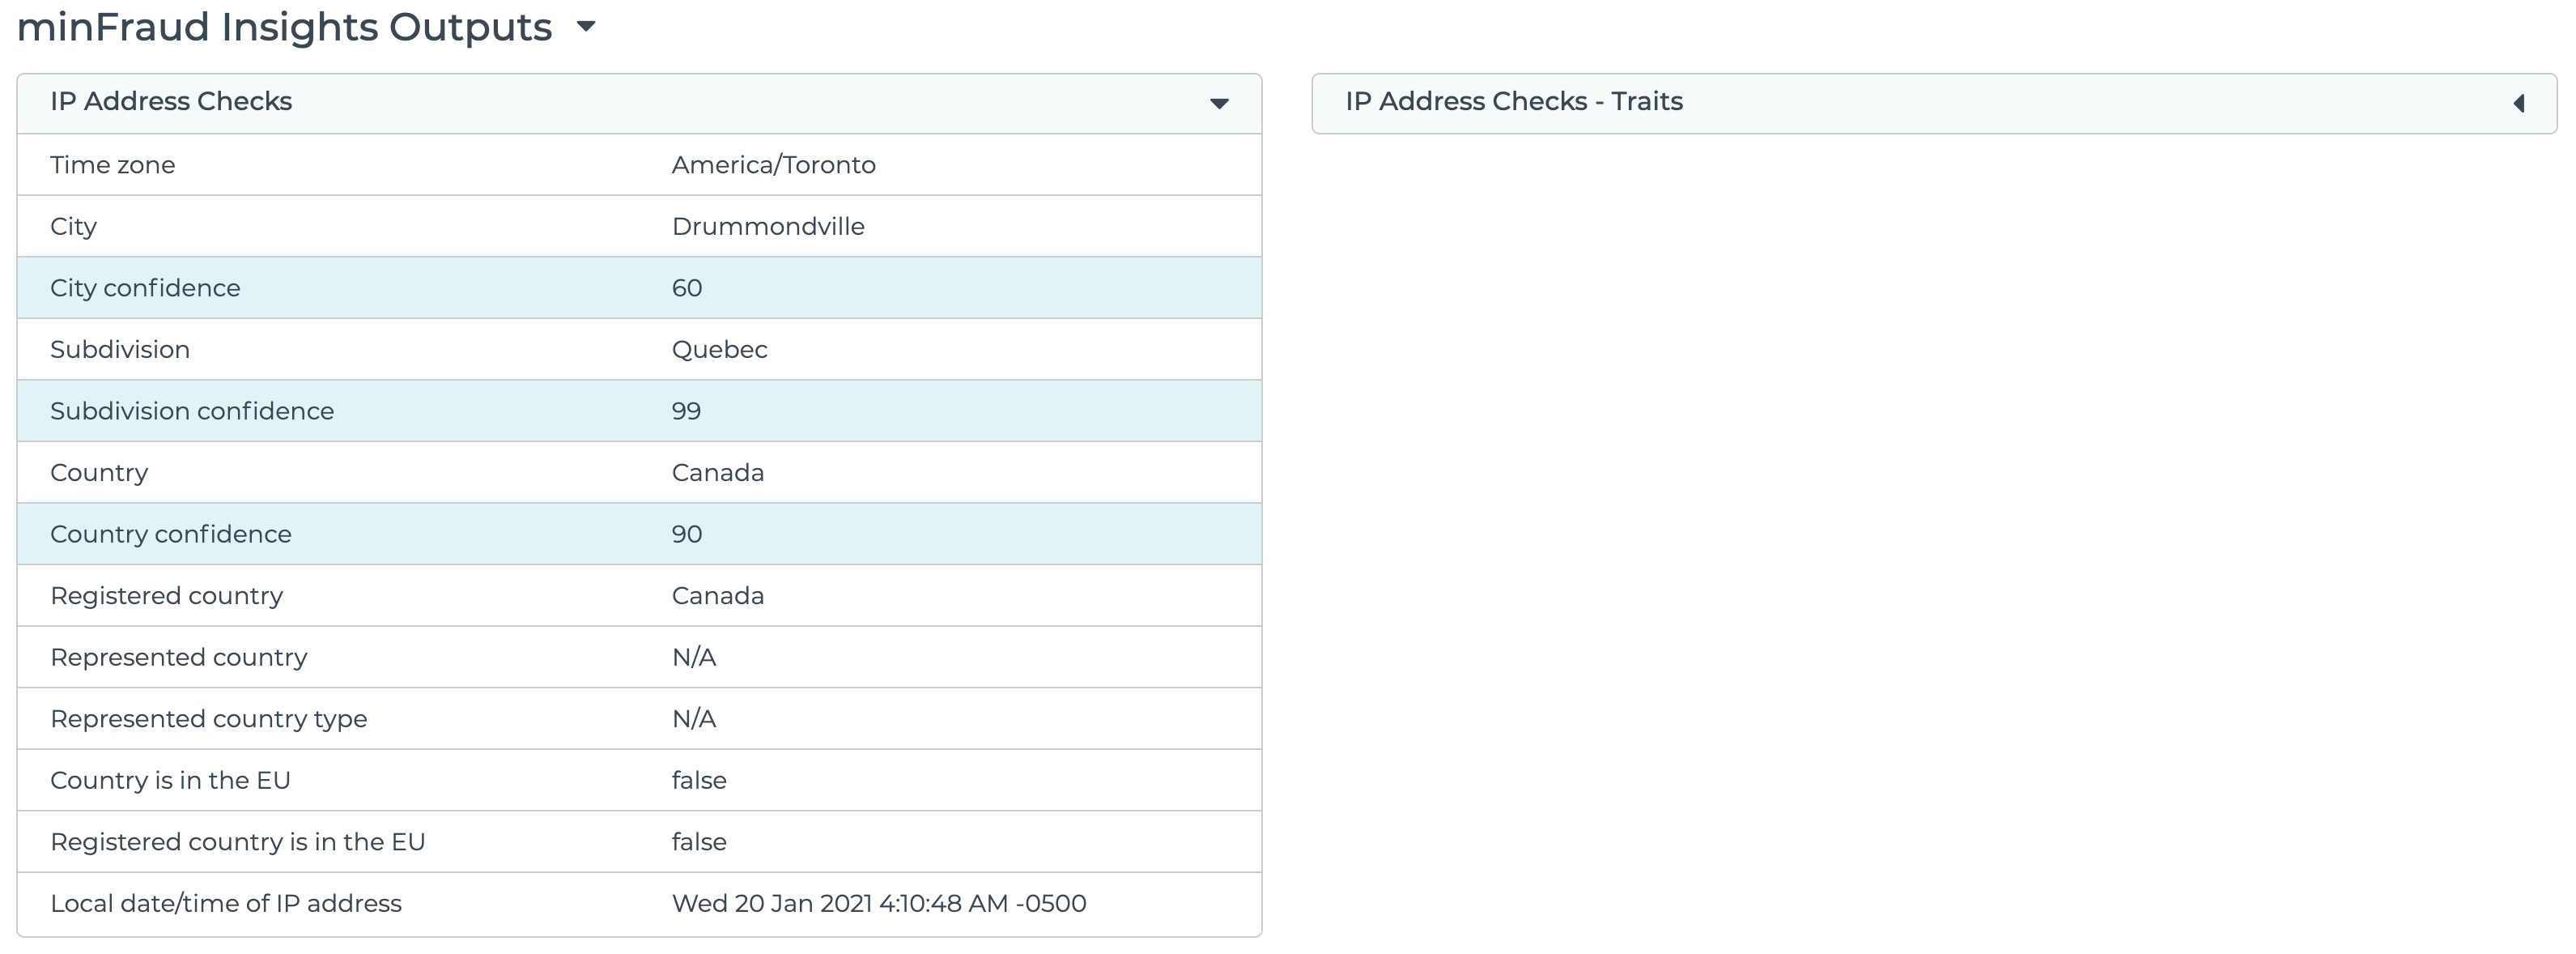Select the Represented country type label
The width and height of the screenshot is (2576, 954).
click(x=208, y=719)
